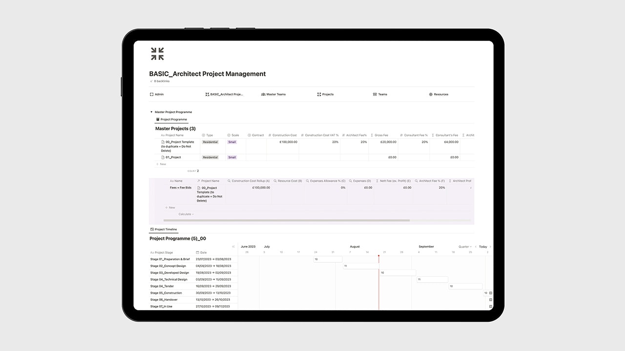Open Stage 01_Preparation & Brief row

[x=170, y=259]
